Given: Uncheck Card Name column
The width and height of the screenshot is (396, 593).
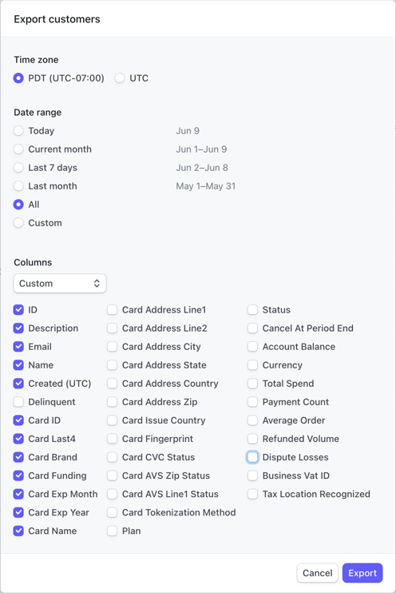Looking at the screenshot, I should click(18, 531).
